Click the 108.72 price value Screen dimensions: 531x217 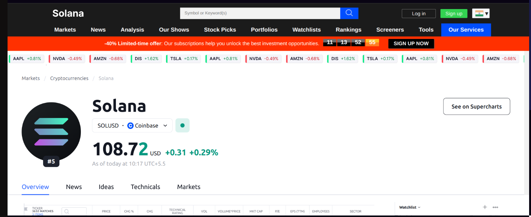click(120, 149)
